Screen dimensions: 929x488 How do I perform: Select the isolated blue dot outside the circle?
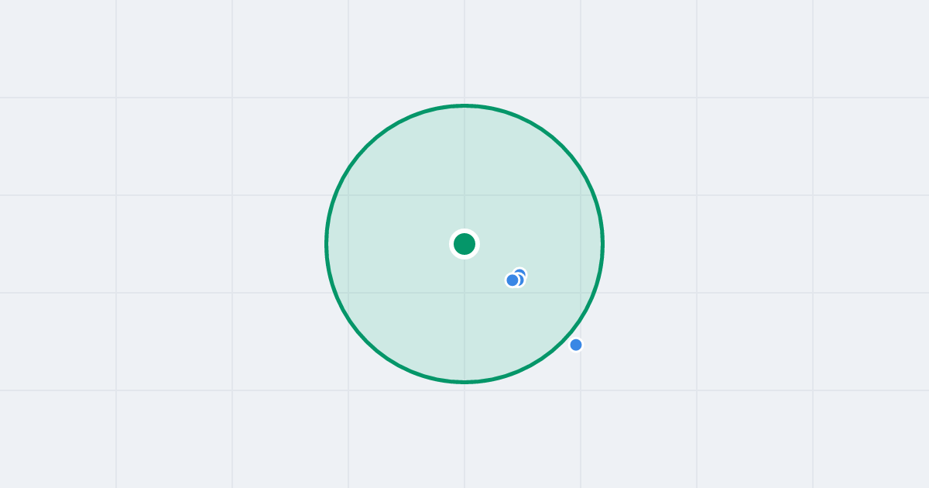pos(576,345)
